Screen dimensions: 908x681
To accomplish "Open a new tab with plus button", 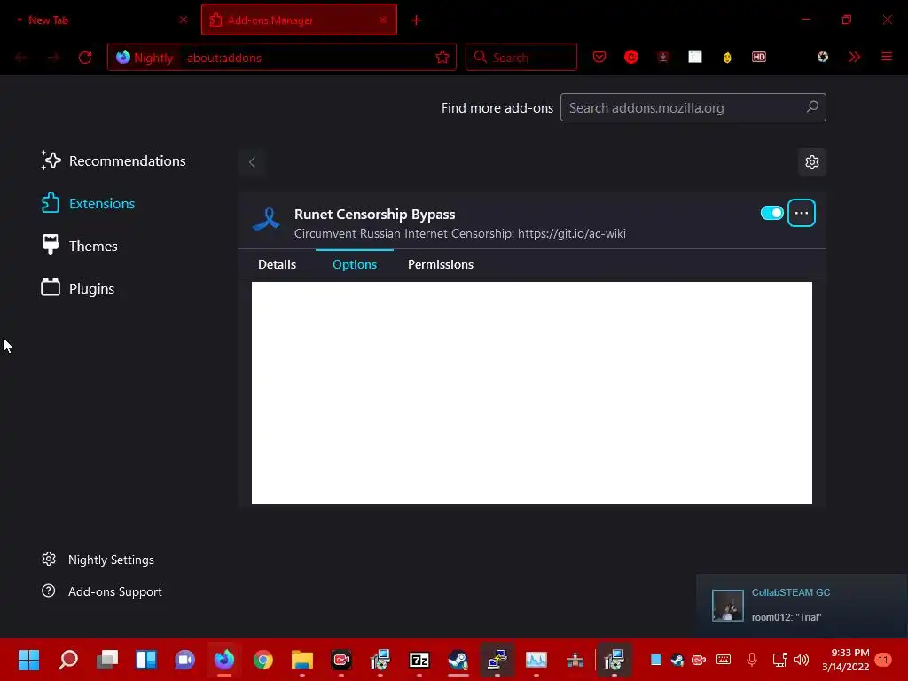I will pos(417,20).
